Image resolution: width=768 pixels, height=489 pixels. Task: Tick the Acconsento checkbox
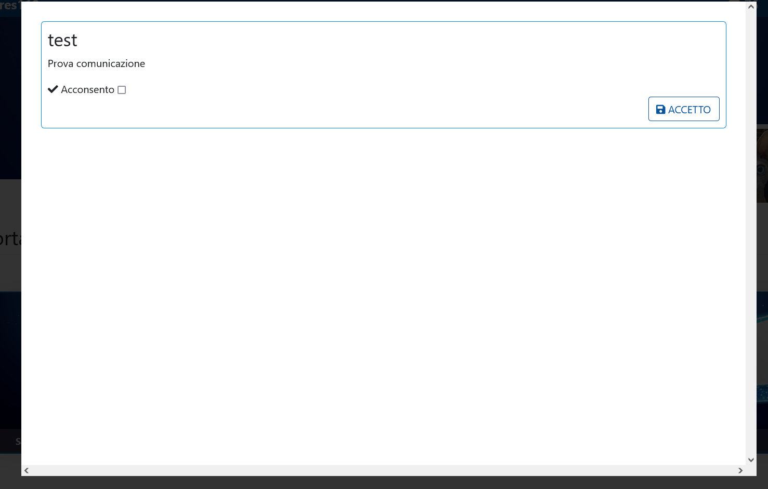click(x=122, y=90)
